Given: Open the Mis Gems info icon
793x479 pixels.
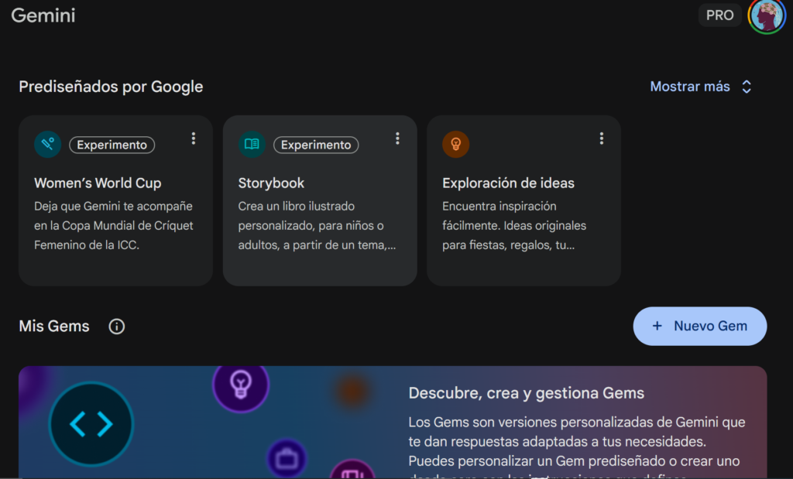Looking at the screenshot, I should tap(116, 327).
